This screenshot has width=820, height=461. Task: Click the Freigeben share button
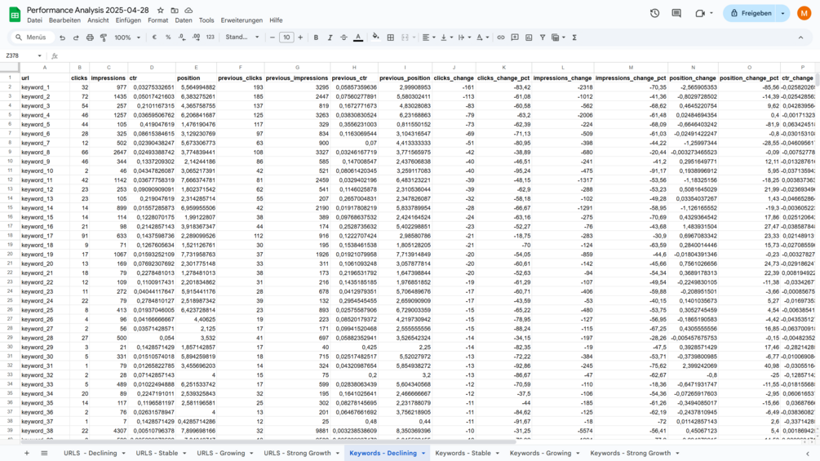(x=751, y=13)
